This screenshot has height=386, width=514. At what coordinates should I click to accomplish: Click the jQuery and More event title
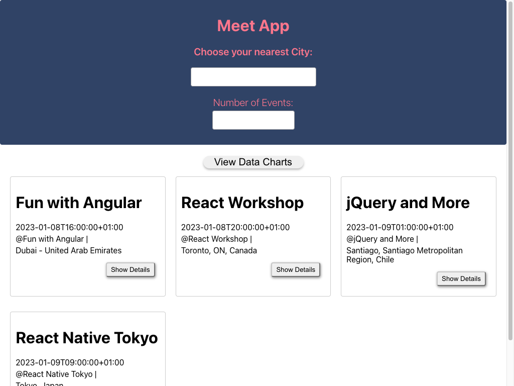pyautogui.click(x=408, y=203)
